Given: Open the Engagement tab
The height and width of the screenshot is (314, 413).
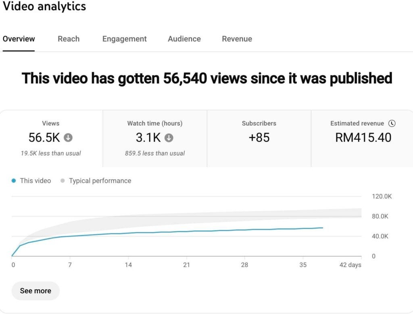Looking at the screenshot, I should coord(124,39).
